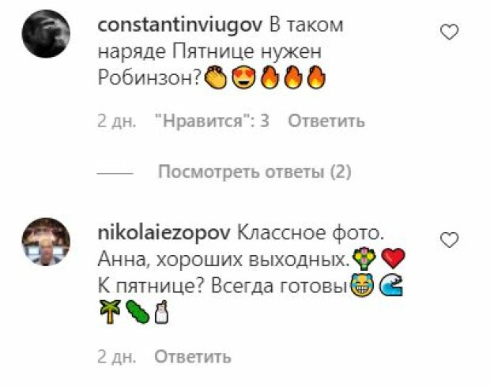Click the last fire emoji
The width and height of the screenshot is (490, 387).
coord(316,77)
